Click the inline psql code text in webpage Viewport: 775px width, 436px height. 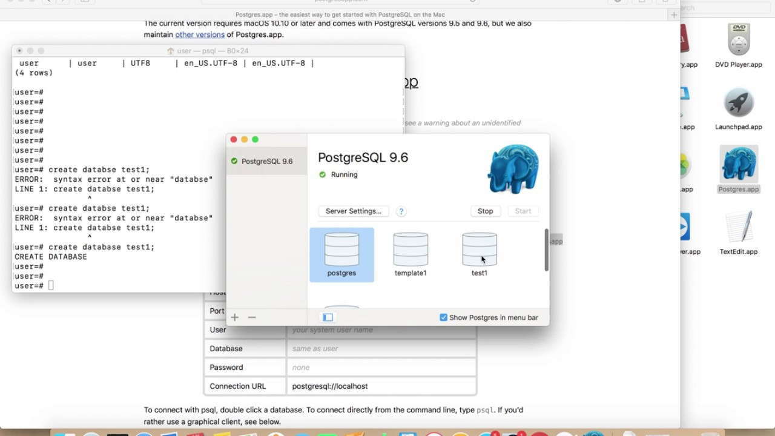click(x=485, y=410)
